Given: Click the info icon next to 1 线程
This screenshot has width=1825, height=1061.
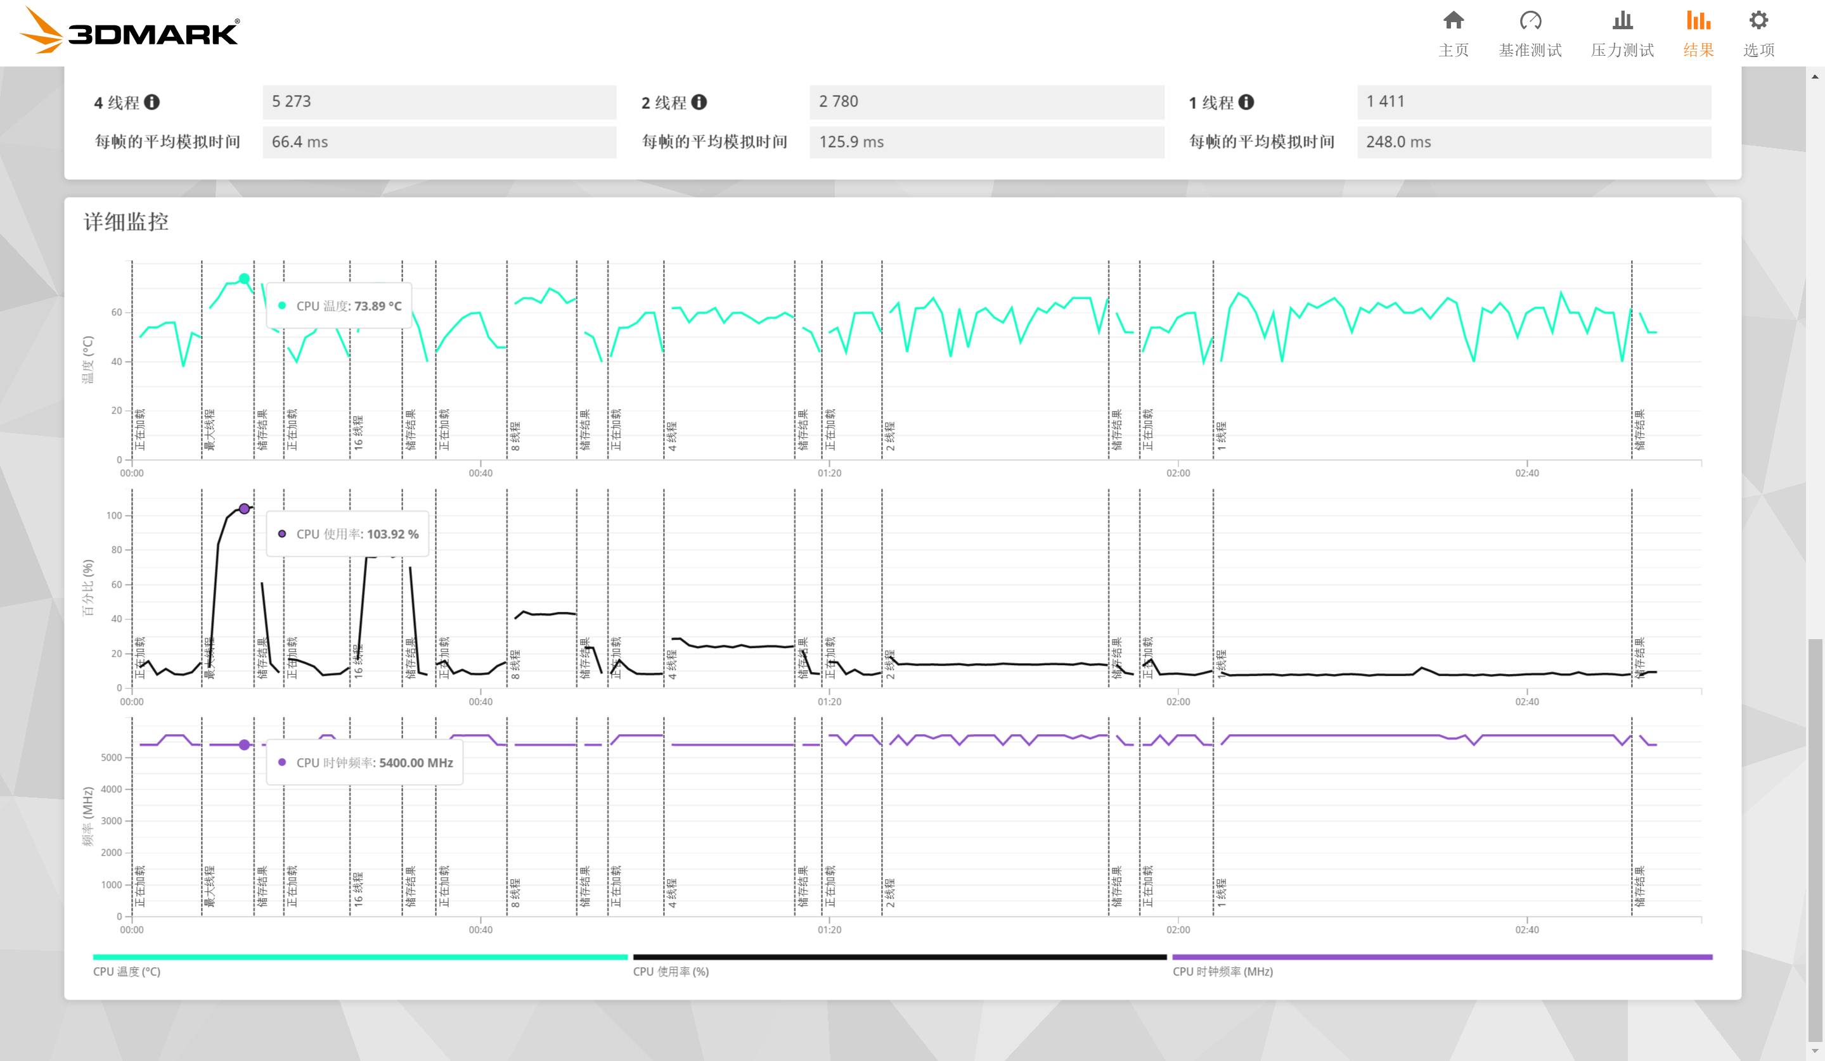Looking at the screenshot, I should coord(1246,102).
